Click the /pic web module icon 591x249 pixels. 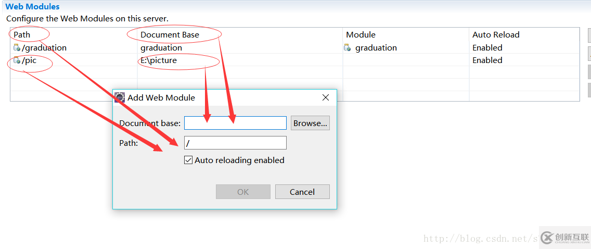pos(17,60)
